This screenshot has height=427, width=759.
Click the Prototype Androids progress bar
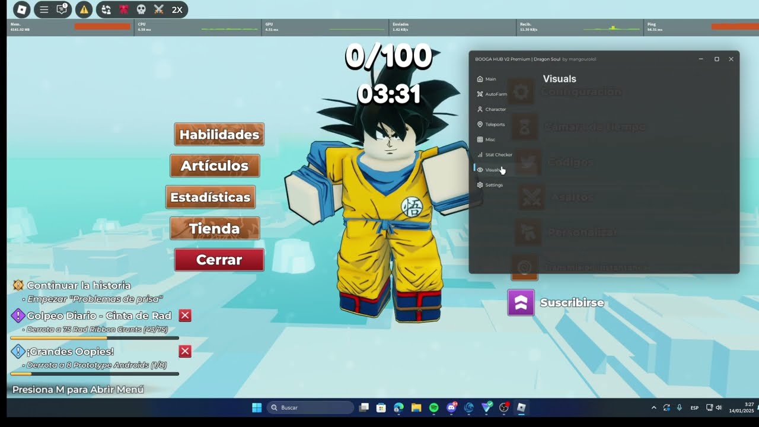[x=95, y=374]
